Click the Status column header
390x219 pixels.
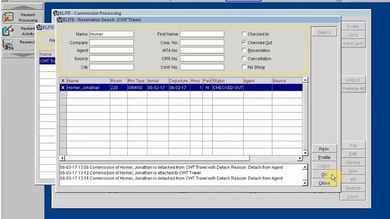tap(227, 81)
